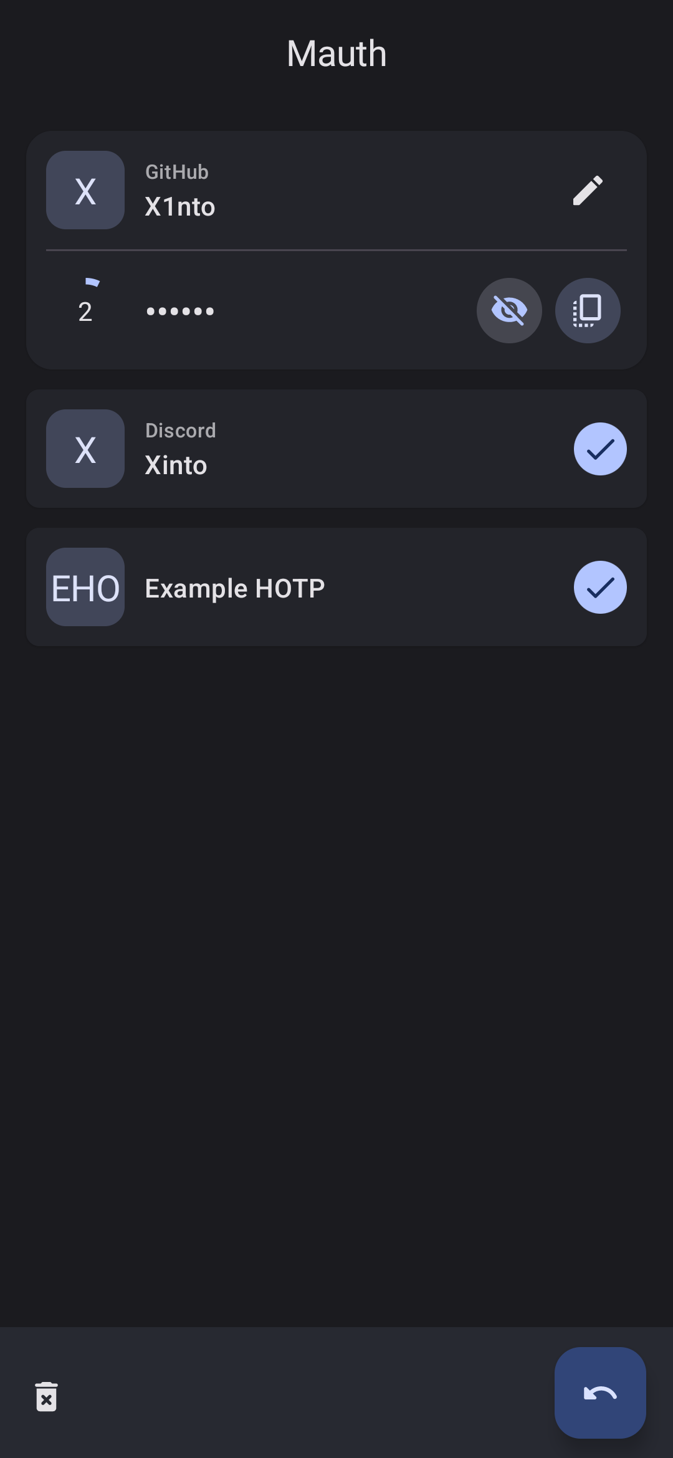Viewport: 673px width, 1458px height.
Task: Copy the GitHub code to clipboard
Action: coord(588,310)
